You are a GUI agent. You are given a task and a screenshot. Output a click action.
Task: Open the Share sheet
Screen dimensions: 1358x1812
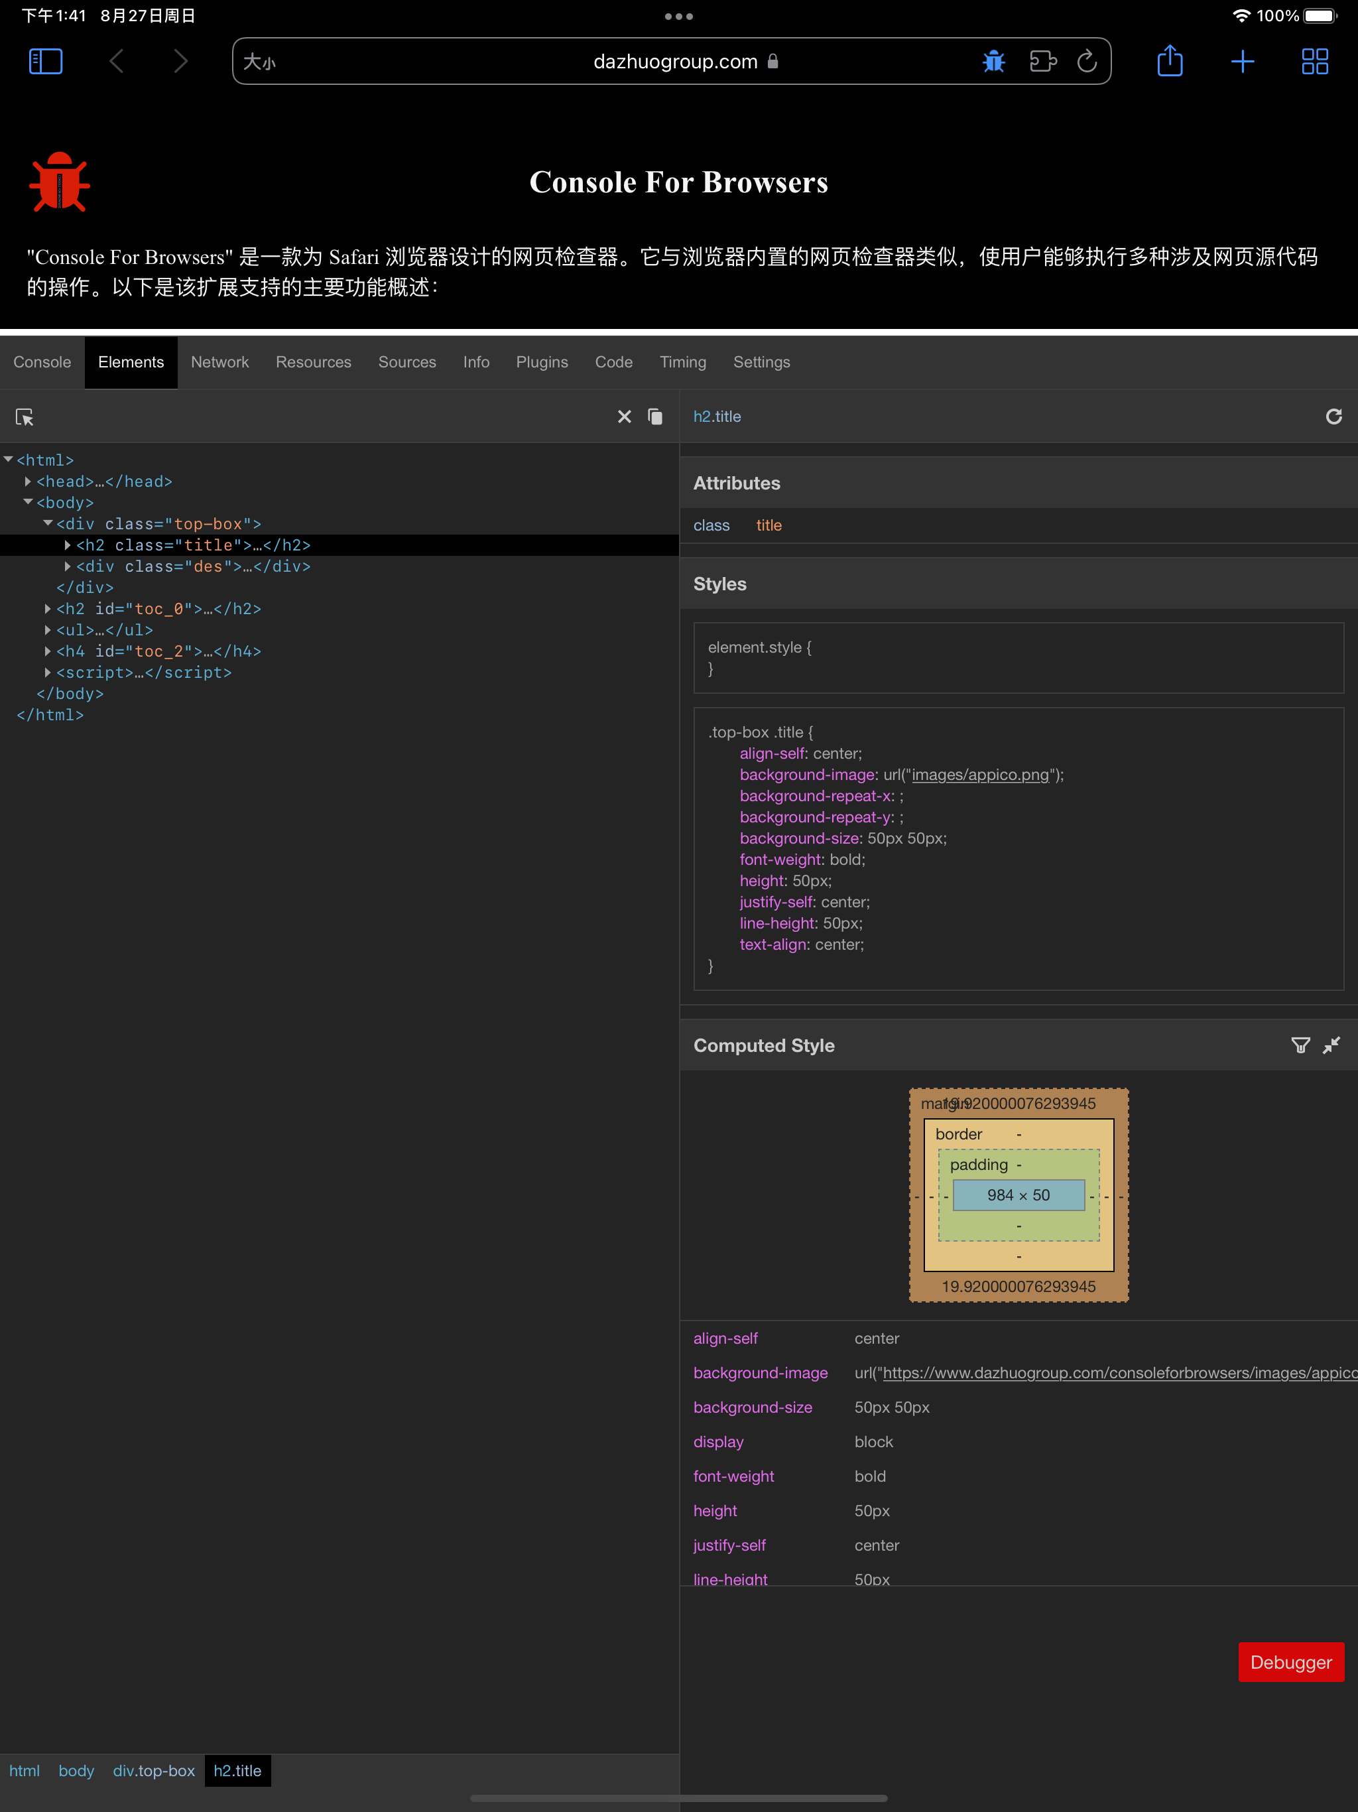click(x=1170, y=62)
